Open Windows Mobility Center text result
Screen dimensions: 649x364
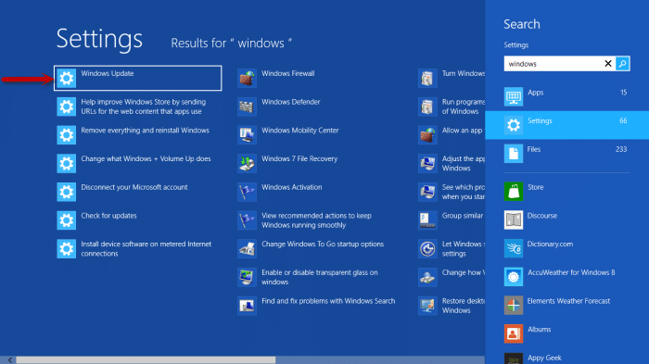pyautogui.click(x=300, y=131)
